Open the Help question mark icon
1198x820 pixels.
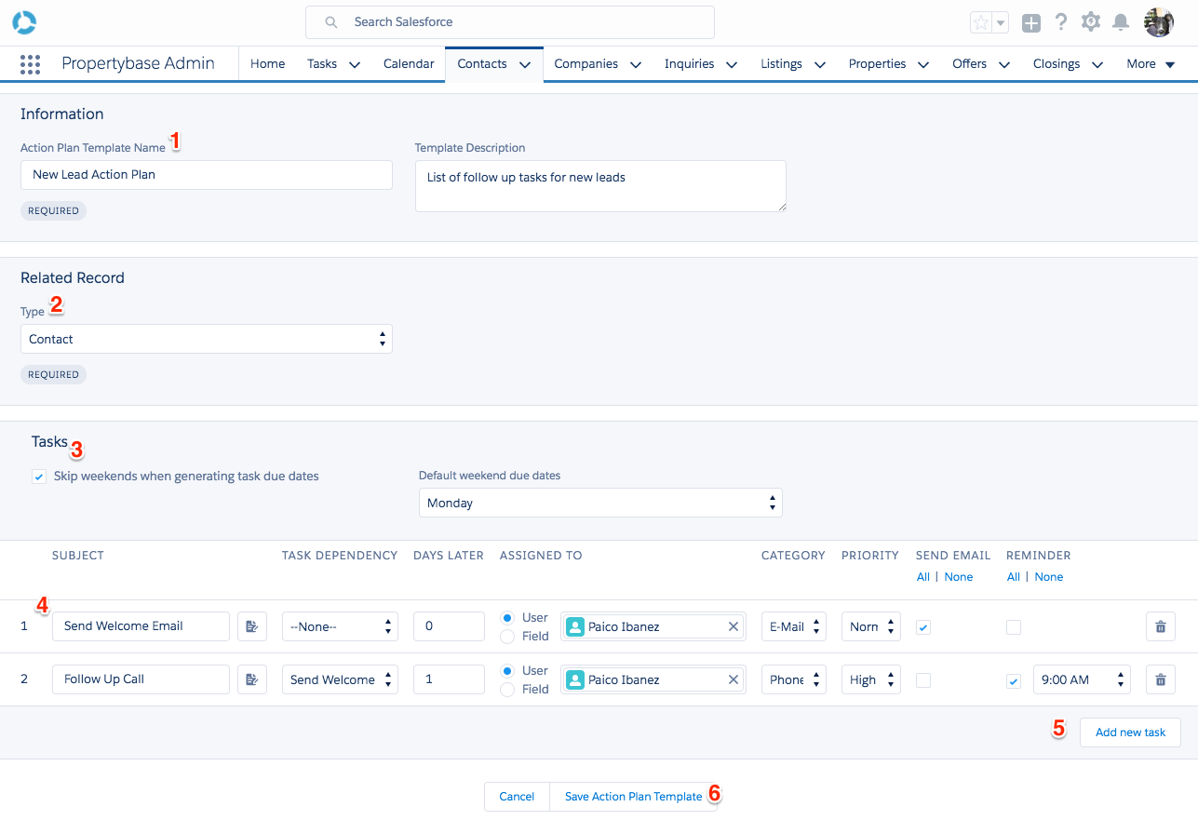[1061, 22]
